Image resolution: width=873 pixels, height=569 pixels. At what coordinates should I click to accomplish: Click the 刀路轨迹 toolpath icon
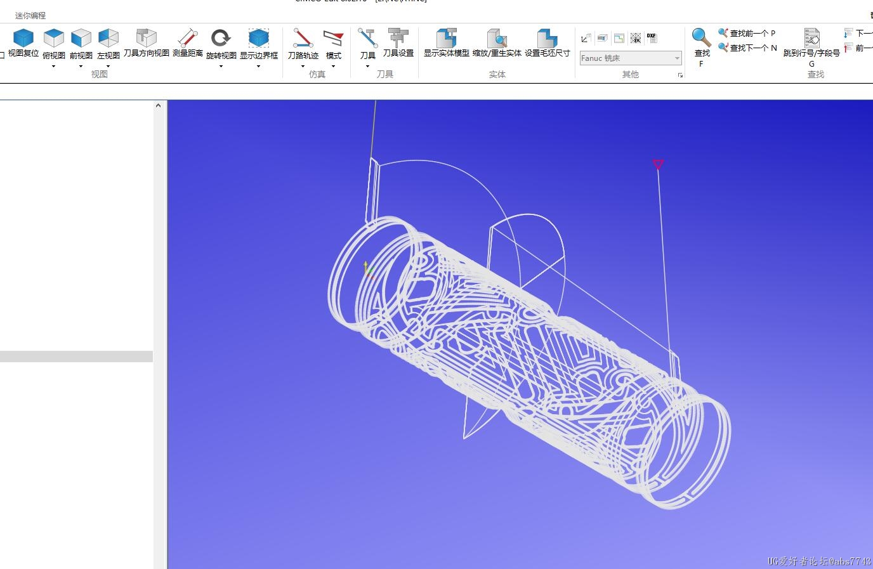pyautogui.click(x=303, y=38)
